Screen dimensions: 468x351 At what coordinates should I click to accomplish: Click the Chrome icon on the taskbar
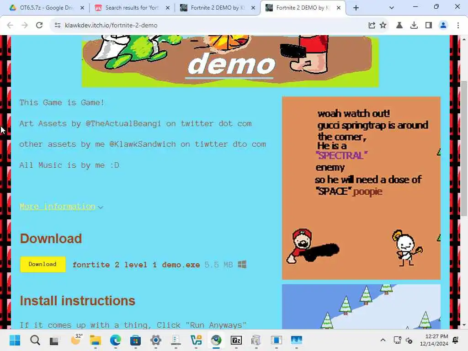[216, 340]
